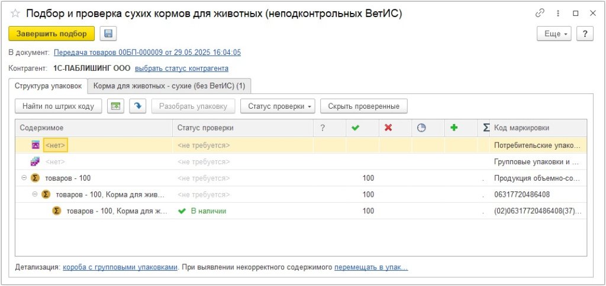Viewport: 606px width, 286px height.
Task: Open link Передача товаров 00БП-000009
Action: coord(147,53)
